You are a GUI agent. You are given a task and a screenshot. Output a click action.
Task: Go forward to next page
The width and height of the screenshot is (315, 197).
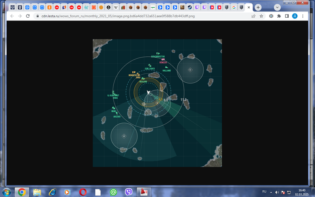pyautogui.click(x=20, y=16)
